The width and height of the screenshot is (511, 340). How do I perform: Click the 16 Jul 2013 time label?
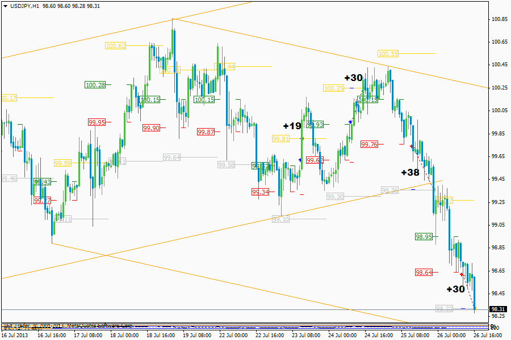click(x=15, y=335)
